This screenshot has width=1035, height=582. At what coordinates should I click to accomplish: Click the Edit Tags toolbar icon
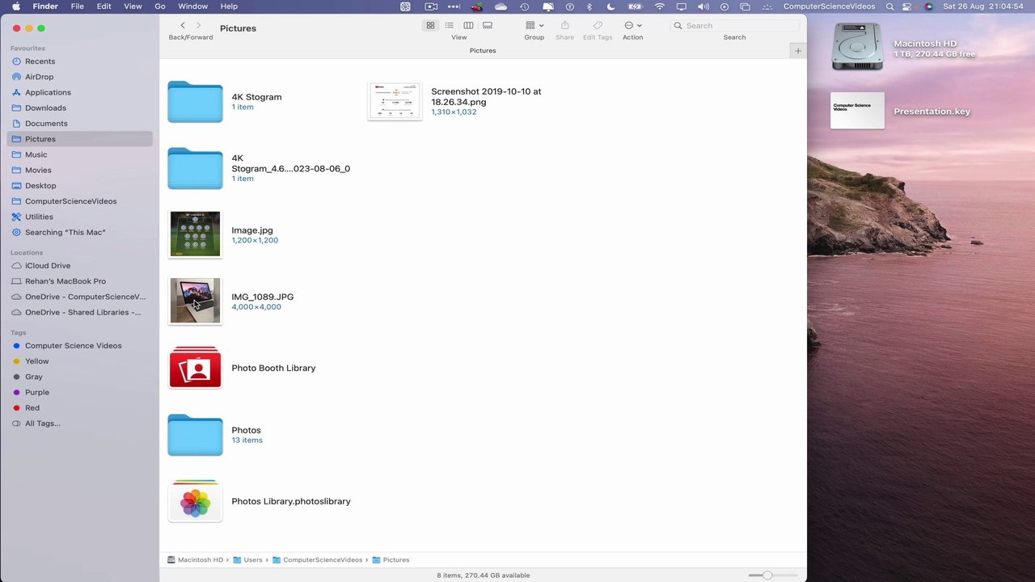(598, 26)
